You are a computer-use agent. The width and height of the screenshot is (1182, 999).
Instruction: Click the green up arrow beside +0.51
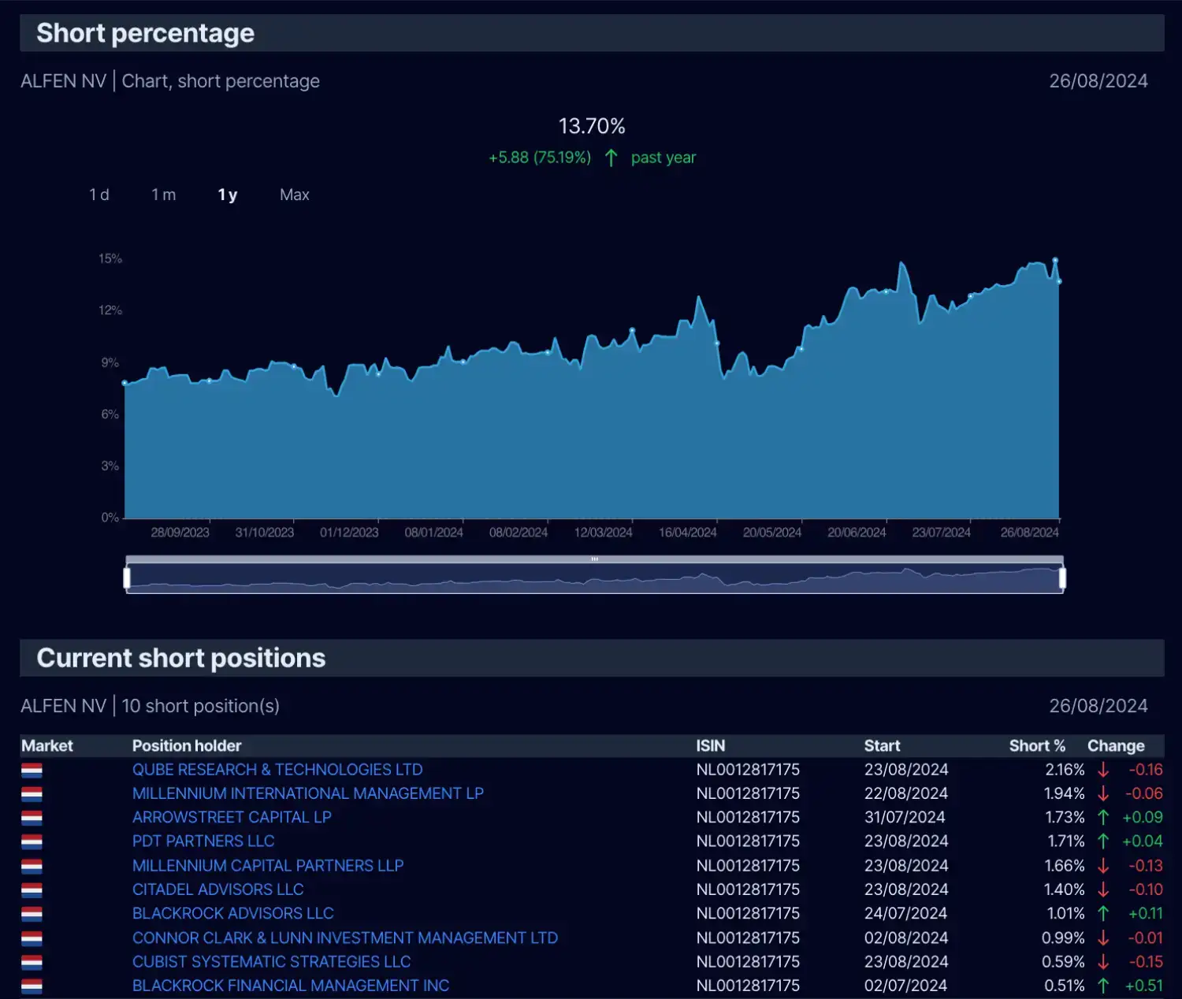[x=1103, y=986]
